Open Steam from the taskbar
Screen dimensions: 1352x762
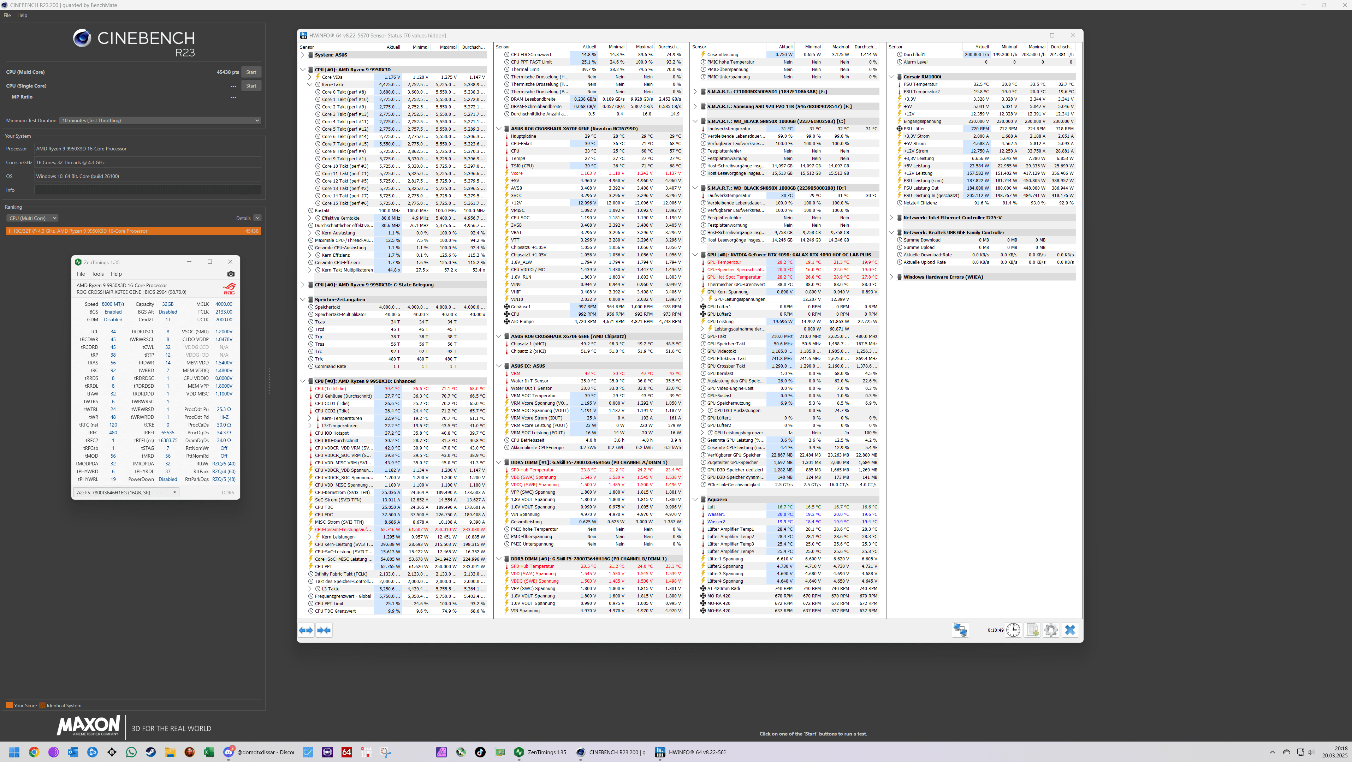coord(150,752)
